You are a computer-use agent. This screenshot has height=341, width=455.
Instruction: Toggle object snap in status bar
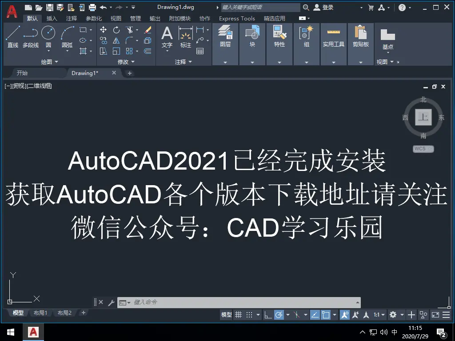(326, 315)
